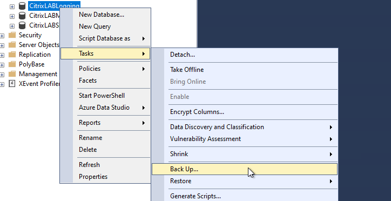Screen dimensions: 391x201
Task: Open Azure Data Studio submenu
Action: point(105,108)
